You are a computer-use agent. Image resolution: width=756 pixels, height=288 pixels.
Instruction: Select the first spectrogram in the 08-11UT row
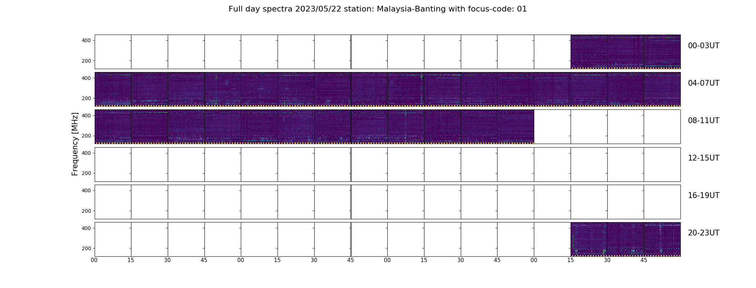pos(113,127)
